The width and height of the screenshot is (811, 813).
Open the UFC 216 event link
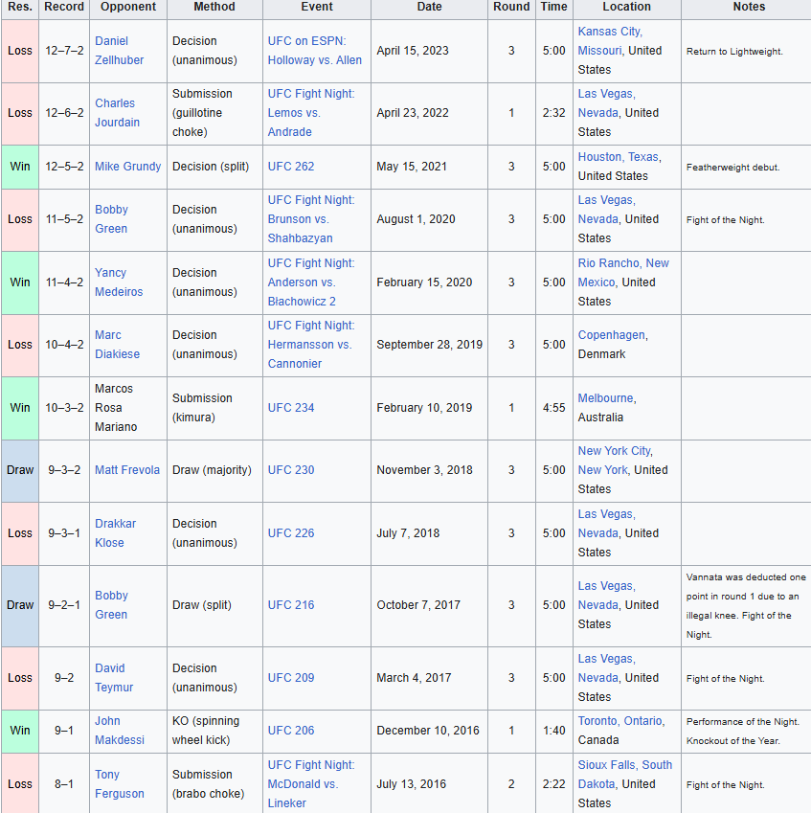coord(291,605)
